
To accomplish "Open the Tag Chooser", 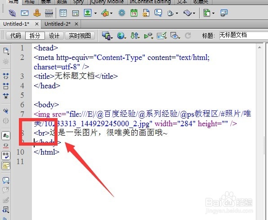I will click(224, 13).
